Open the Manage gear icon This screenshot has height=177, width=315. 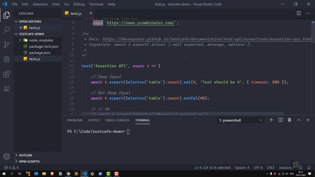point(6,156)
